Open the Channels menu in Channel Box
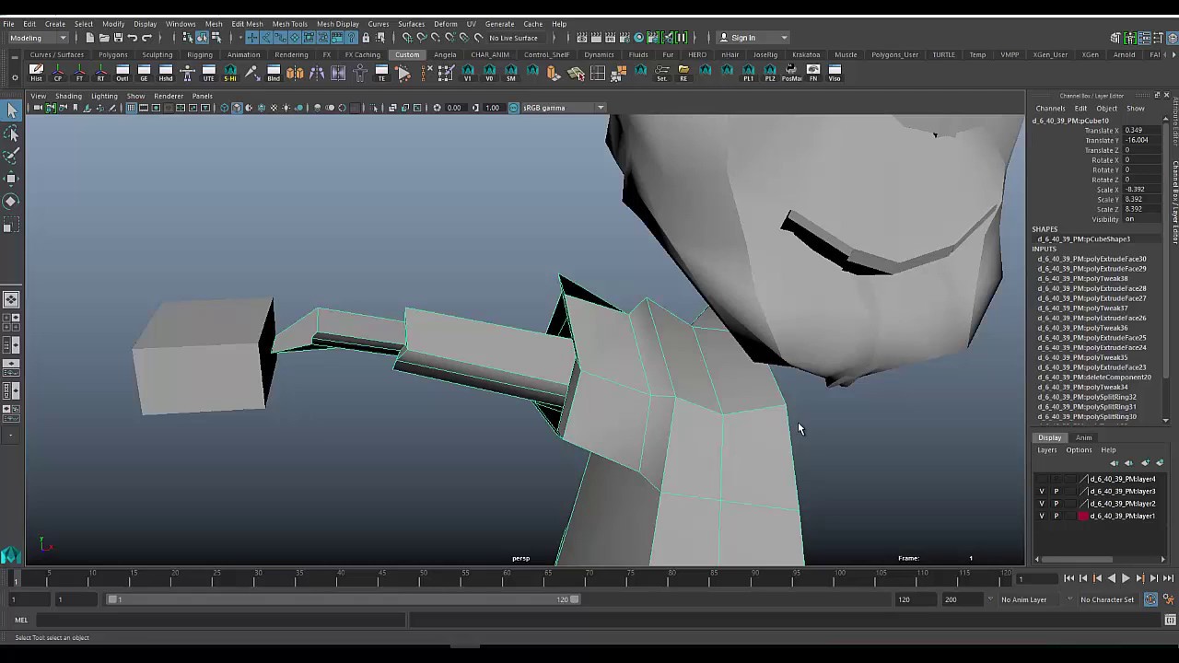This screenshot has width=1179, height=663. pyautogui.click(x=1050, y=109)
